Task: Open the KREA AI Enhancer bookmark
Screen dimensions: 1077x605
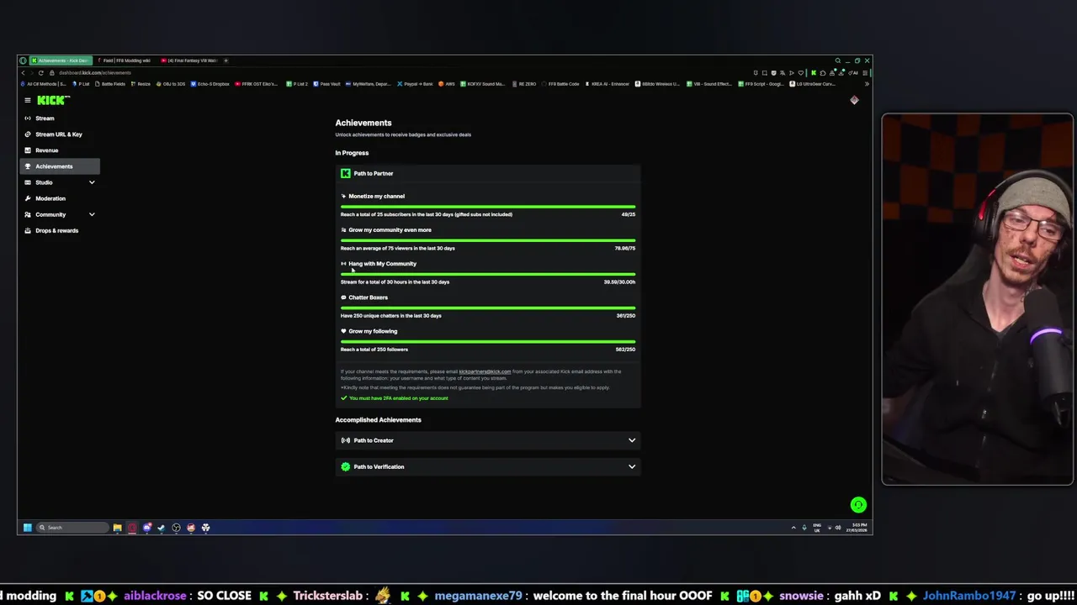Action: coord(607,84)
